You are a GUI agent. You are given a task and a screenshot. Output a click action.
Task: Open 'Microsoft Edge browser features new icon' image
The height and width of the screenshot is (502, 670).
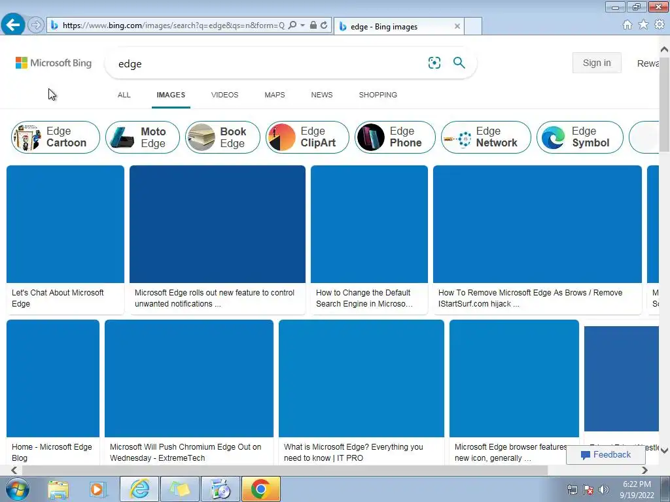514,378
